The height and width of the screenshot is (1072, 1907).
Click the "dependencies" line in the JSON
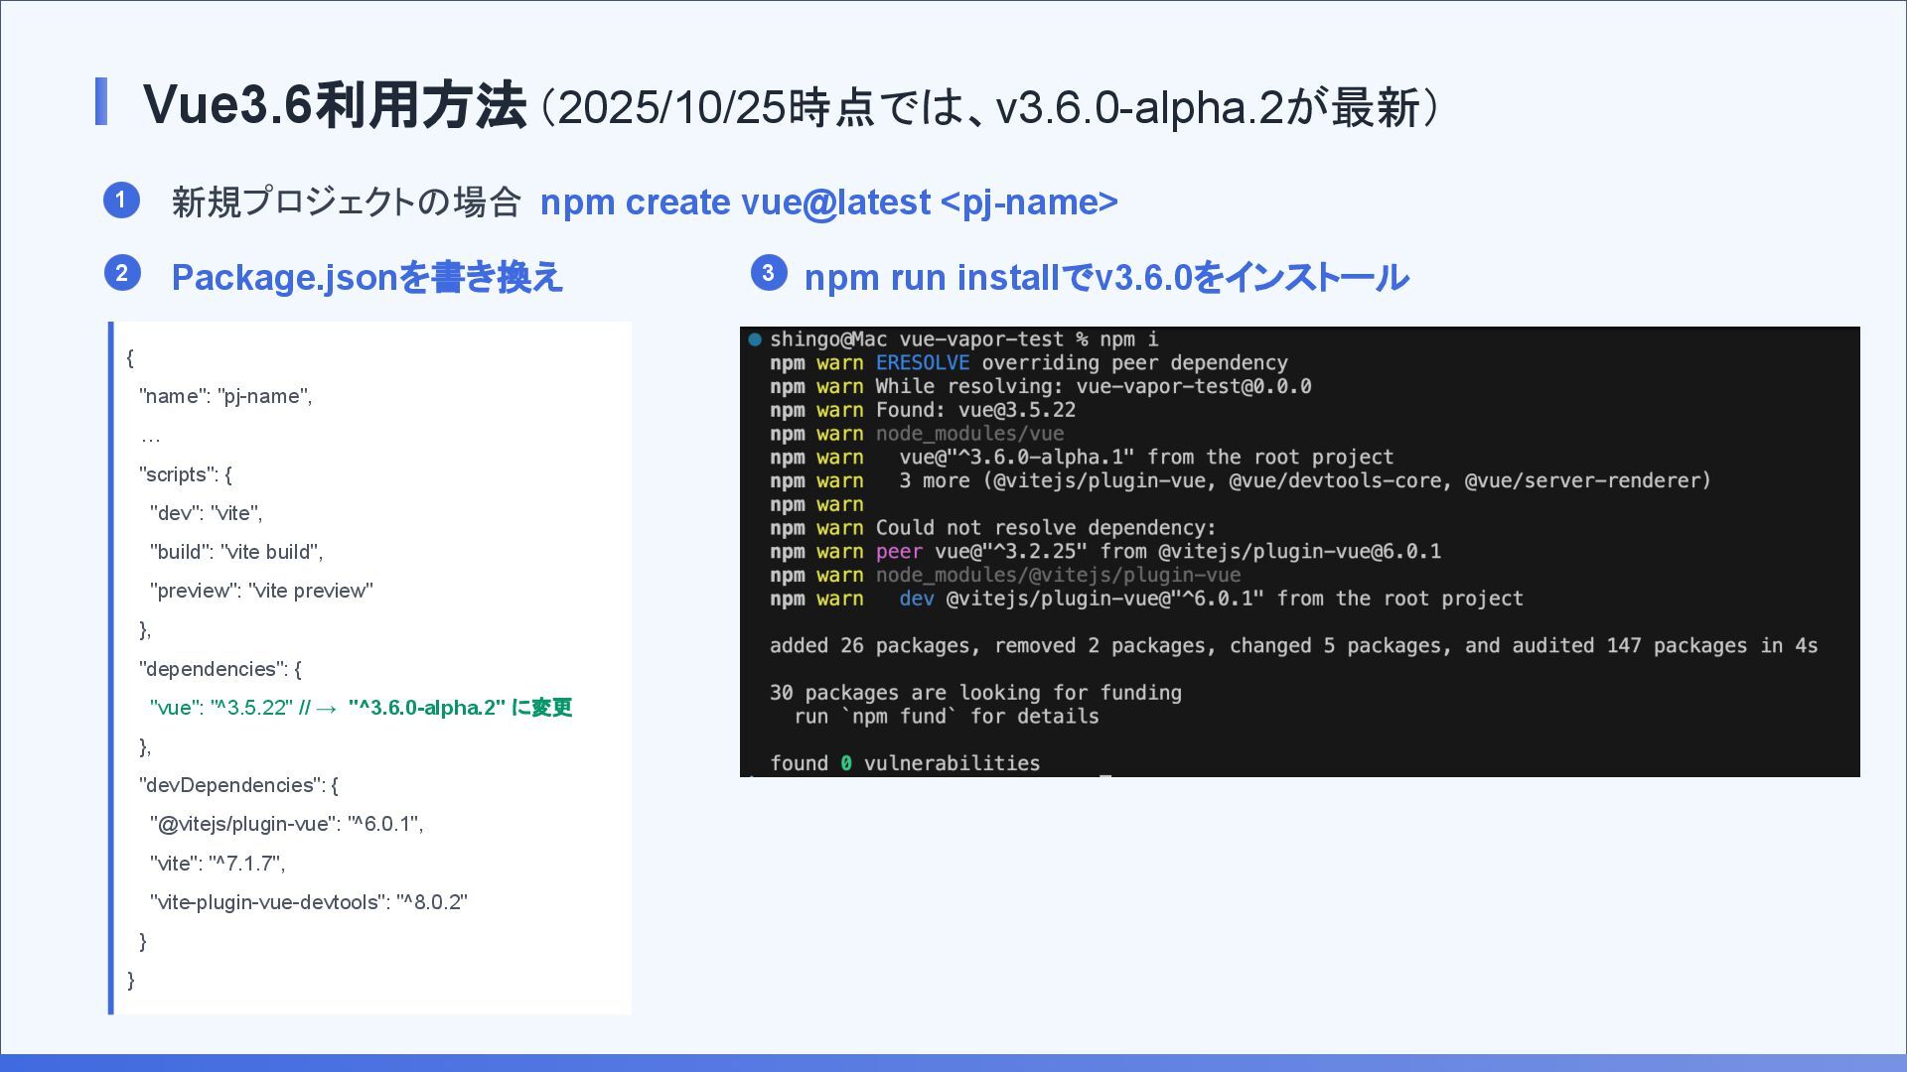[220, 669]
